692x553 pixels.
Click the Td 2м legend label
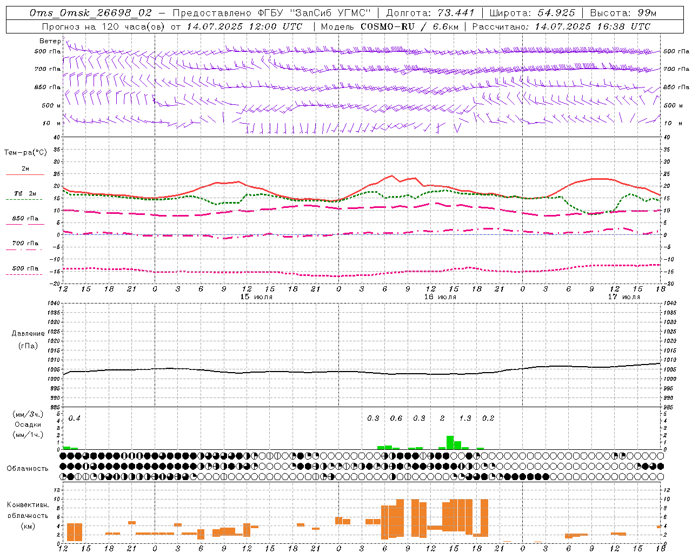click(25, 193)
